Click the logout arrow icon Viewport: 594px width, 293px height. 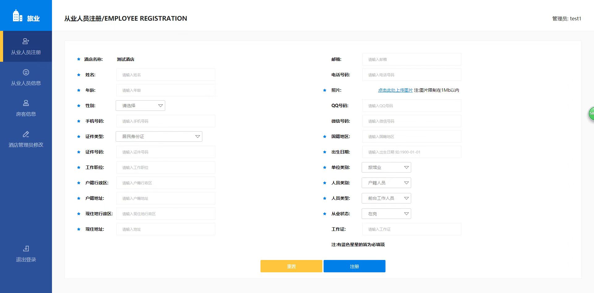coord(26,249)
